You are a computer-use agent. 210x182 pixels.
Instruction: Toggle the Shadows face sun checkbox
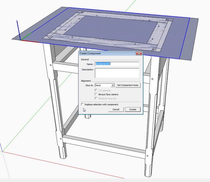point(96,98)
